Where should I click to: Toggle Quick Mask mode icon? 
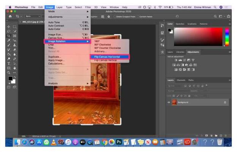pyautogui.click(x=9, y=87)
